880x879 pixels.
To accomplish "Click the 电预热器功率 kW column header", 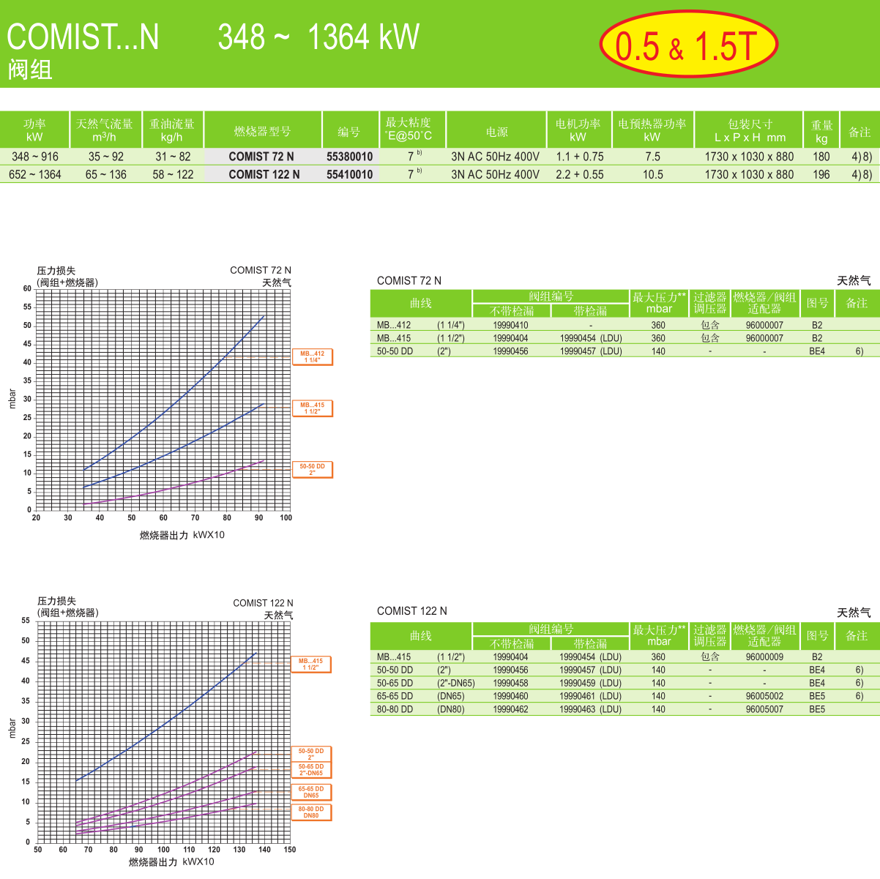I will tap(652, 130).
